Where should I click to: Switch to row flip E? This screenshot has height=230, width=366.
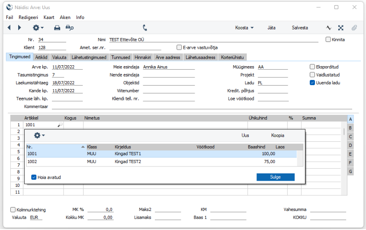tap(350, 154)
